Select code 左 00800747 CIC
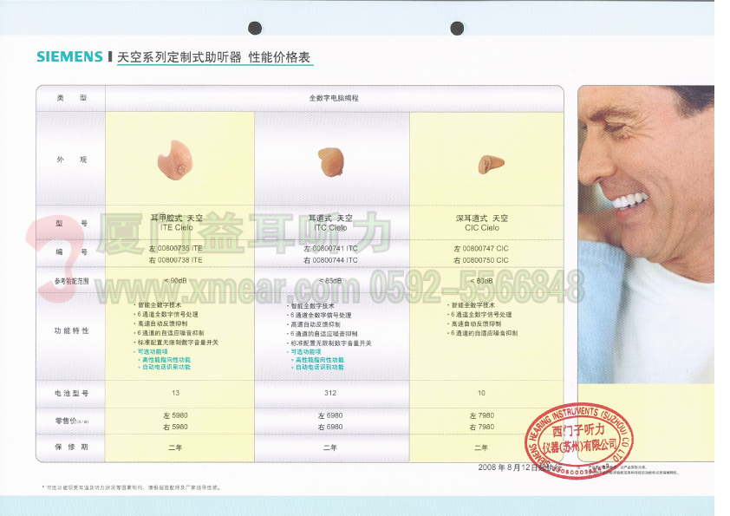 point(481,248)
